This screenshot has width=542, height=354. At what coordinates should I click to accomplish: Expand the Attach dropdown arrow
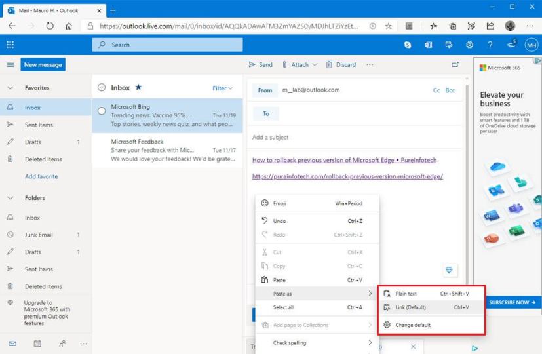coord(315,65)
